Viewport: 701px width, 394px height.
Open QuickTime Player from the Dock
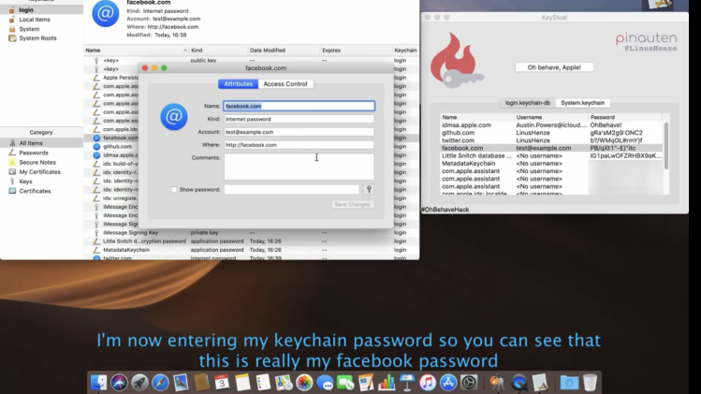519,383
